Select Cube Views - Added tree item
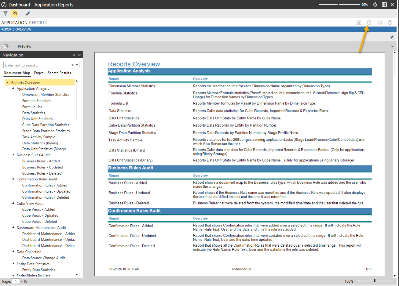The image size is (399, 286). 38,209
